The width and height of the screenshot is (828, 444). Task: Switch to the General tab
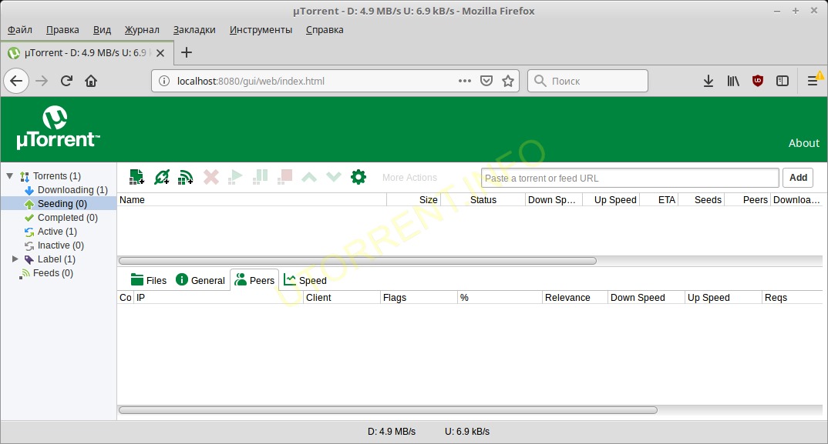pyautogui.click(x=200, y=280)
